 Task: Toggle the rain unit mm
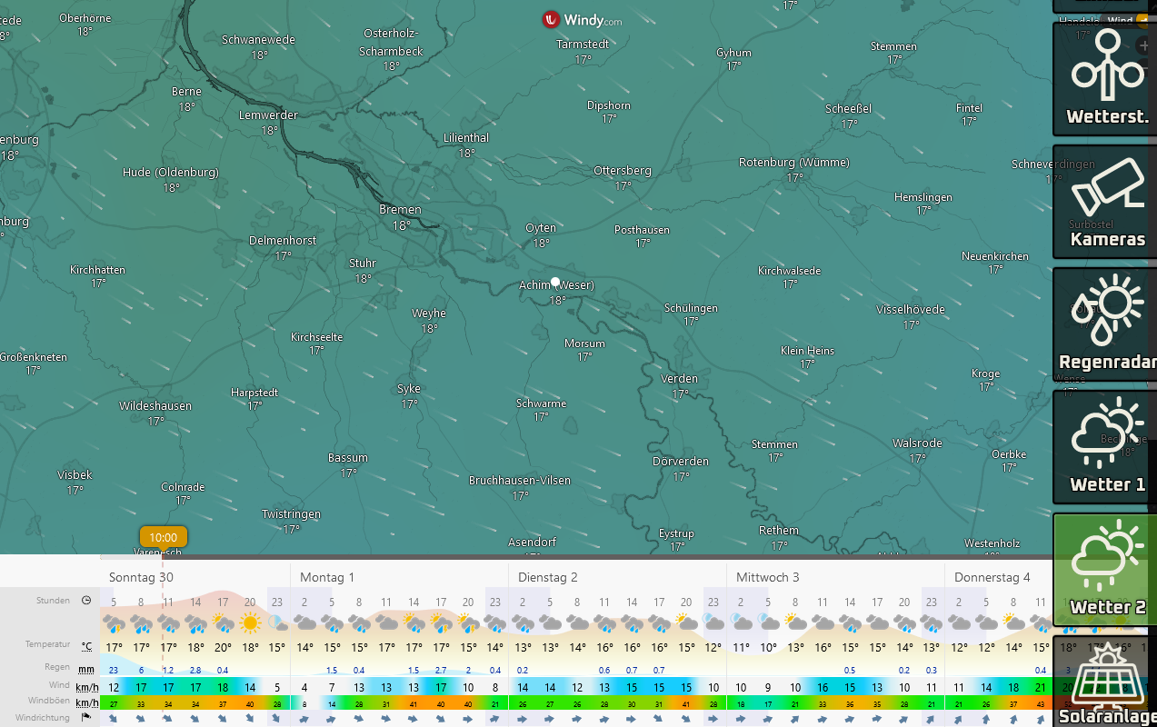tap(86, 670)
